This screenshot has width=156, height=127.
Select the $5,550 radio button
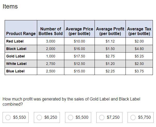tap(8, 117)
